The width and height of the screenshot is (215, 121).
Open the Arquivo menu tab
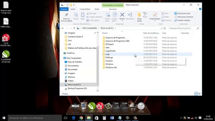pos(64,9)
